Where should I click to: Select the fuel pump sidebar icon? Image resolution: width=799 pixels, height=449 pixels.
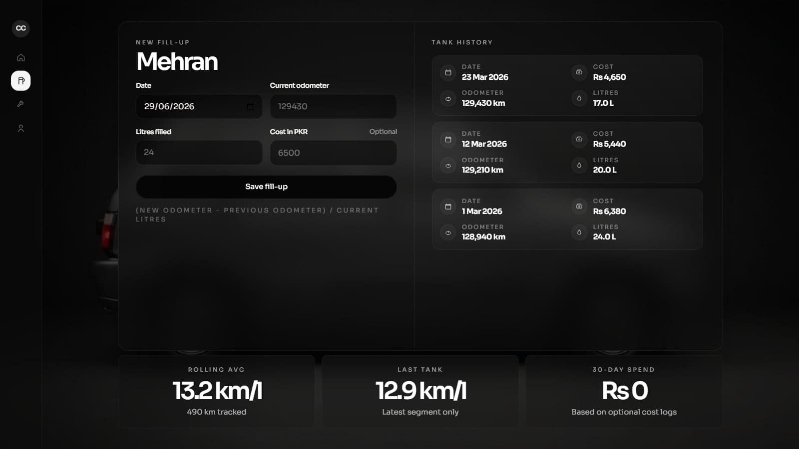point(20,80)
